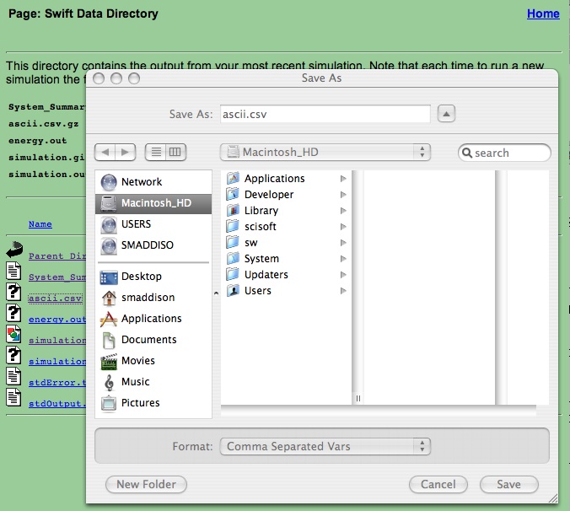Image resolution: width=570 pixels, height=511 pixels.
Task: Open the Updaters folder
Action: [286, 274]
